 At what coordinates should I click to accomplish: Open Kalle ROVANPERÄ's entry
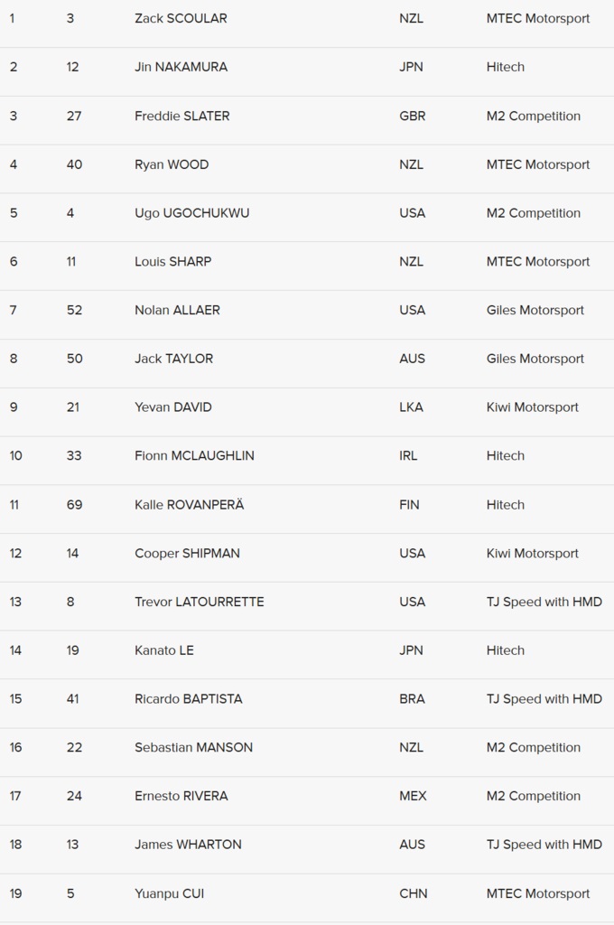tap(189, 505)
